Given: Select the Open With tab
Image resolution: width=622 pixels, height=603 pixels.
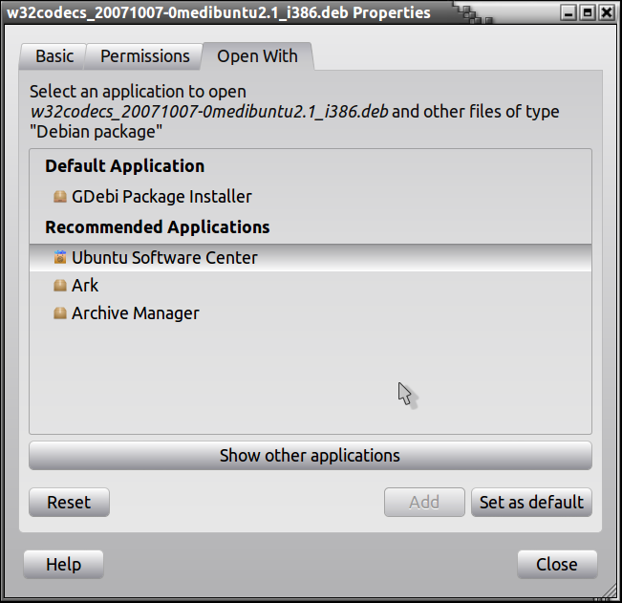Looking at the screenshot, I should pyautogui.click(x=257, y=56).
